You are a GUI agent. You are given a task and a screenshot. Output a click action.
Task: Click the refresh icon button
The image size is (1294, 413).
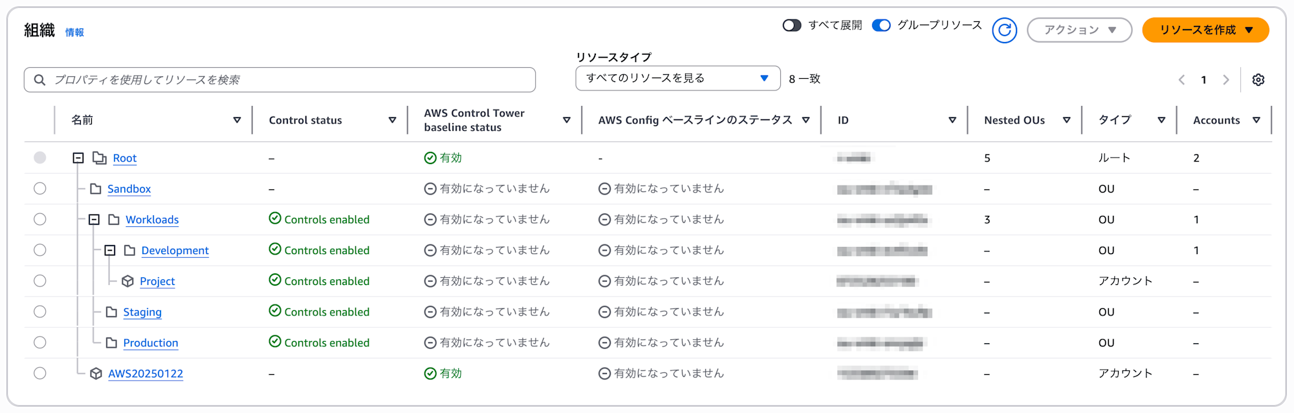pos(1004,30)
